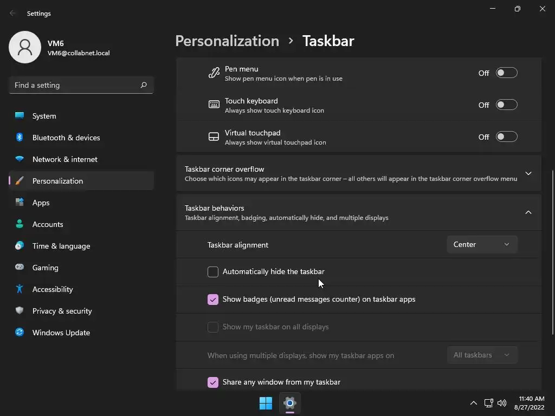
Task: Click the volume speaker tray icon
Action: coord(502,403)
